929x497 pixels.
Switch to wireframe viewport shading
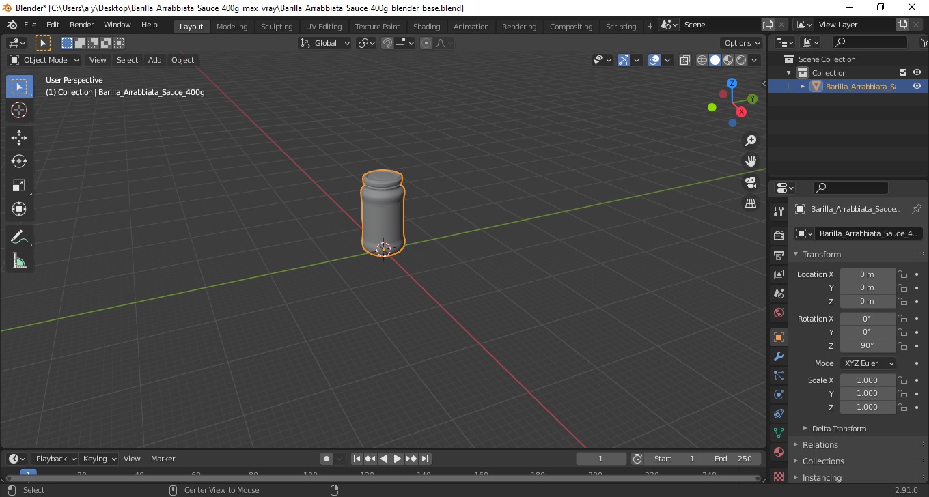(702, 60)
